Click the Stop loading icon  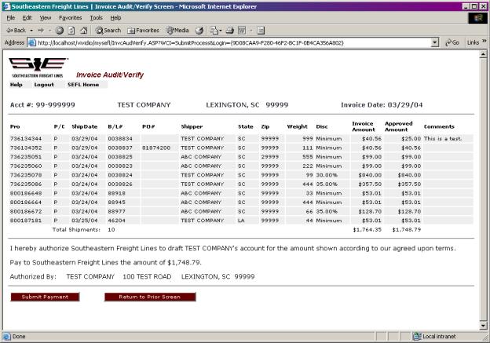click(x=60, y=30)
